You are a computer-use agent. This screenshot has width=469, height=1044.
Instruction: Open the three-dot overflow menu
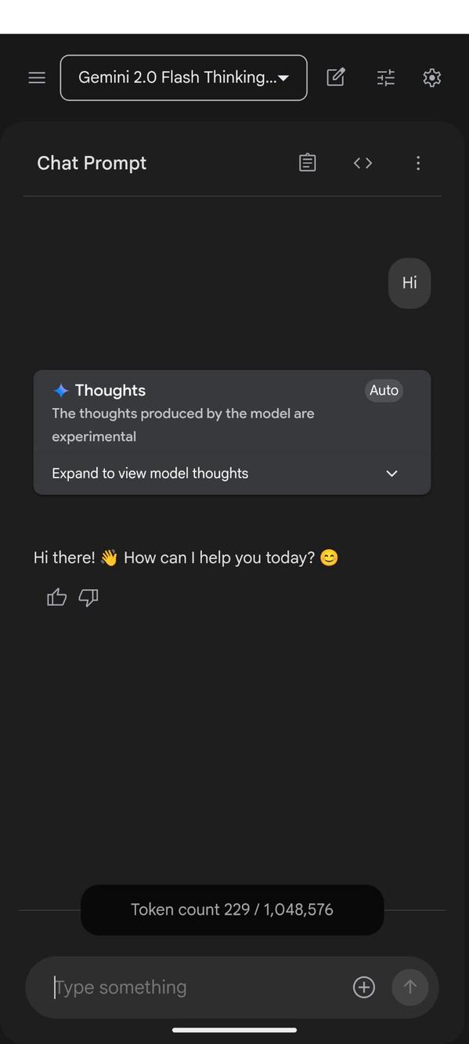(418, 162)
